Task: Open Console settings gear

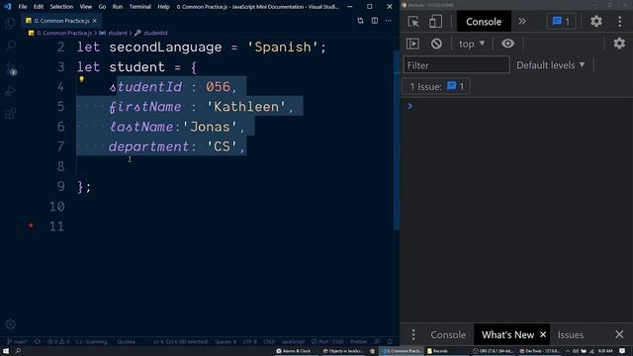Action: tap(619, 44)
